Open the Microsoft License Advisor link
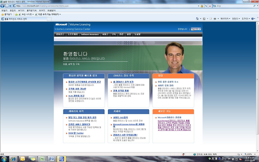The width and height of the screenshot is (259, 162). tap(129, 125)
